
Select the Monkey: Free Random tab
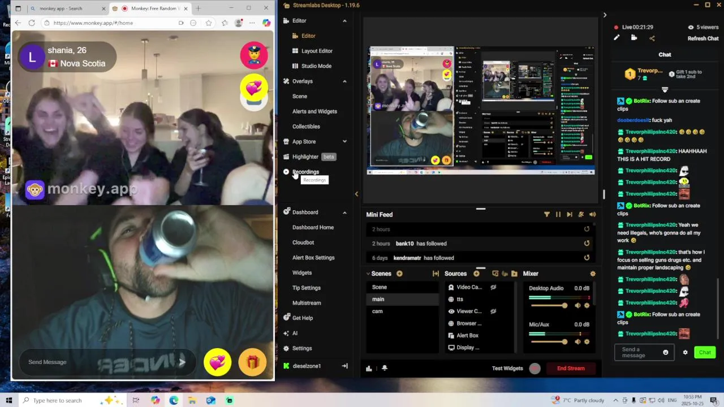150,8
